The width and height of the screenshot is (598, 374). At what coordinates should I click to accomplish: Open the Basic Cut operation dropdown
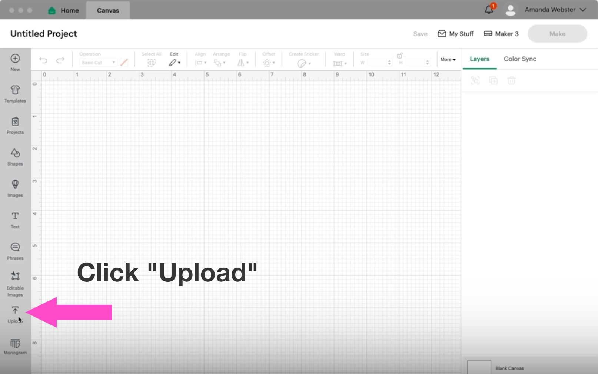(99, 63)
